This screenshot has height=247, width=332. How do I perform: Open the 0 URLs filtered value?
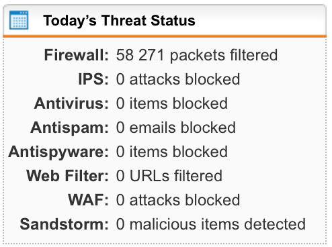click(x=169, y=176)
